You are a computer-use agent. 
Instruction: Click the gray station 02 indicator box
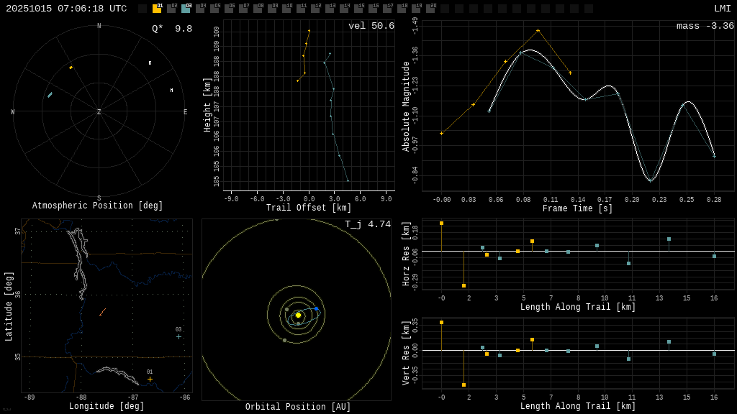171,9
